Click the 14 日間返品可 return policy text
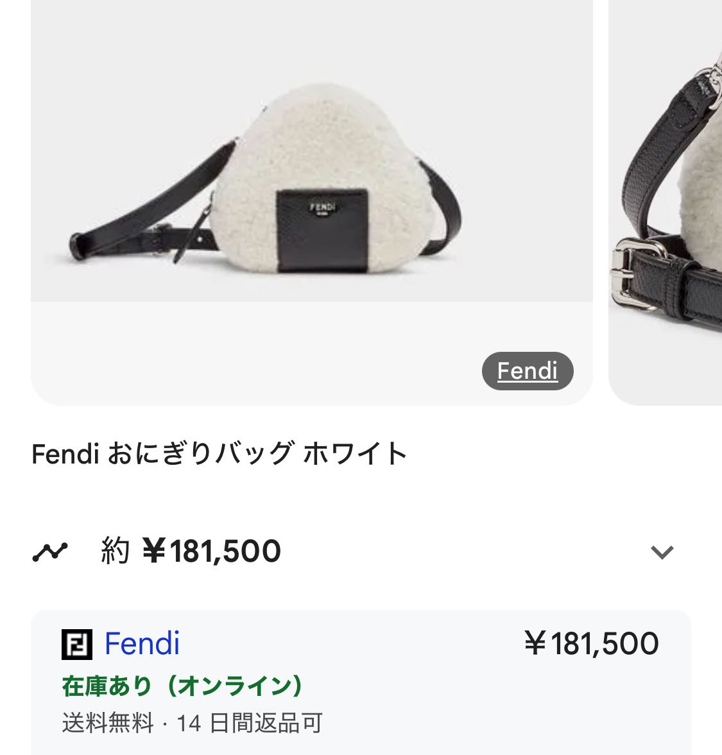Screen dimensions: 722x755 tap(249, 723)
